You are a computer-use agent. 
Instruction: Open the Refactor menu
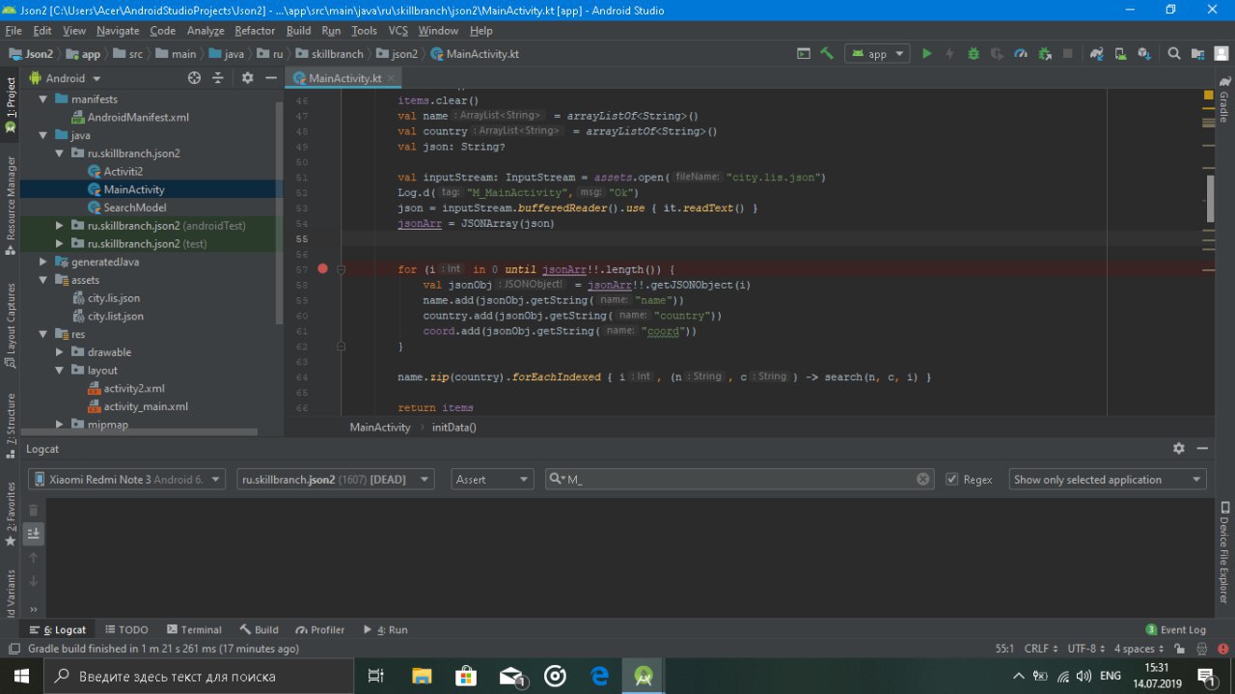click(x=255, y=31)
